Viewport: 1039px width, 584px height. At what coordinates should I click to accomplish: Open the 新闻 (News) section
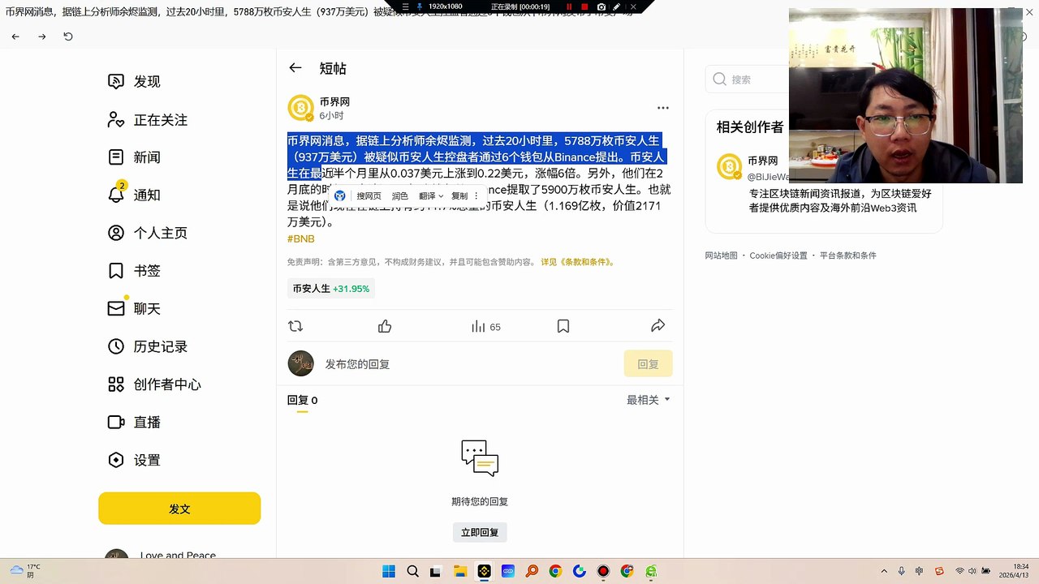click(x=135, y=157)
